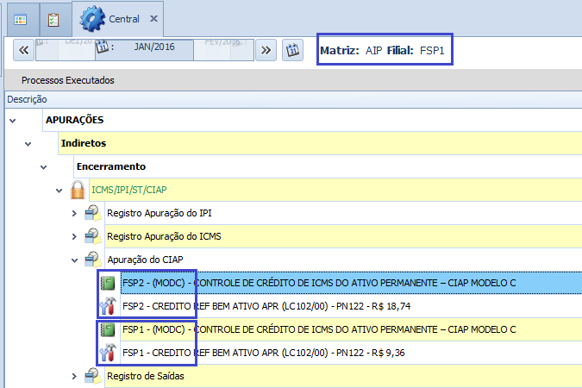This screenshot has width=582, height=388.
Task: Advance to next period with double-right arrow
Action: coord(266,49)
